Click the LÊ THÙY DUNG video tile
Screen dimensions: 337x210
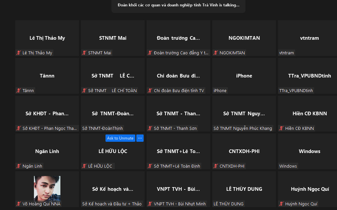click(244, 189)
